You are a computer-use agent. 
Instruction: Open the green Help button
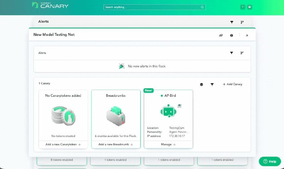(270, 162)
